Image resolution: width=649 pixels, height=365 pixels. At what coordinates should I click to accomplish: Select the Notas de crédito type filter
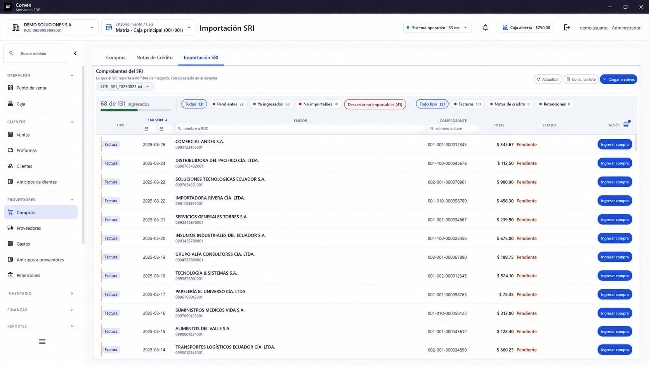pyautogui.click(x=510, y=104)
